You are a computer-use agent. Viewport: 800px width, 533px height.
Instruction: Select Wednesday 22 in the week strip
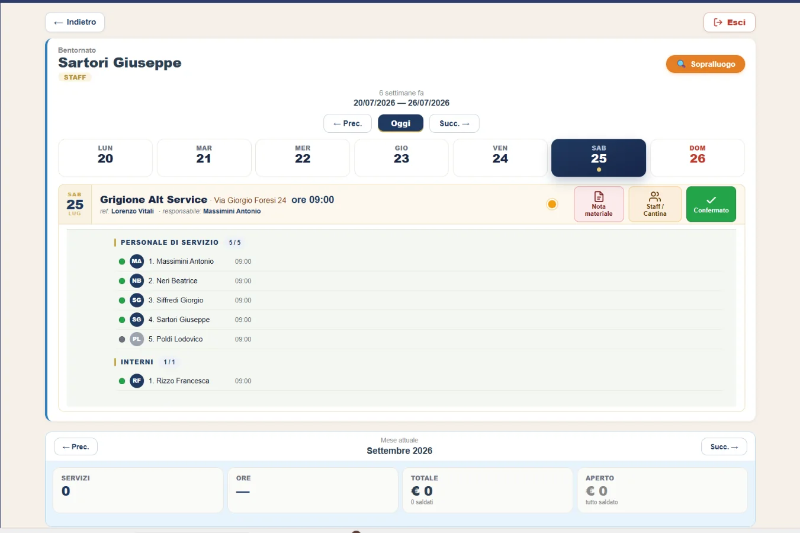(303, 158)
